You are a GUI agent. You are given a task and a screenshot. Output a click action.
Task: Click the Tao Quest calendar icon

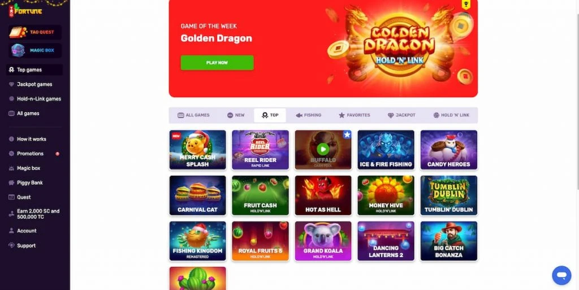(18, 32)
